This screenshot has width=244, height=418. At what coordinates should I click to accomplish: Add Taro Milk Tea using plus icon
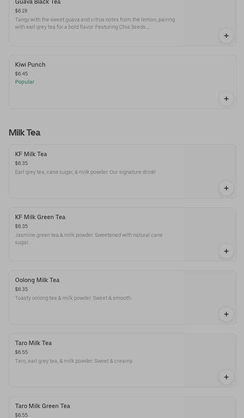click(226, 377)
